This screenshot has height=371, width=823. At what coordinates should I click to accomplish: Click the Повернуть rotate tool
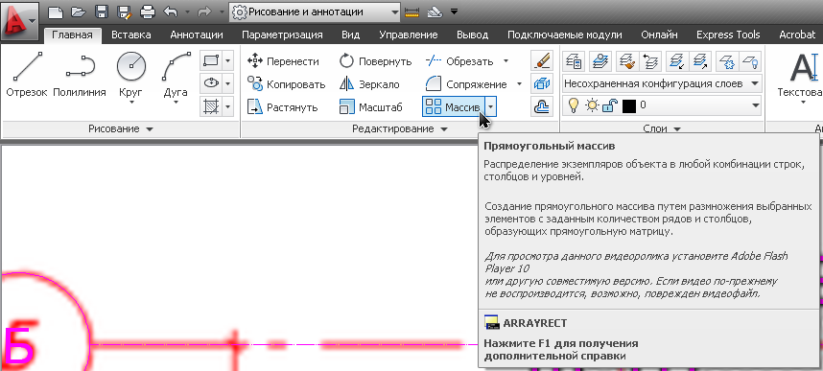(375, 61)
